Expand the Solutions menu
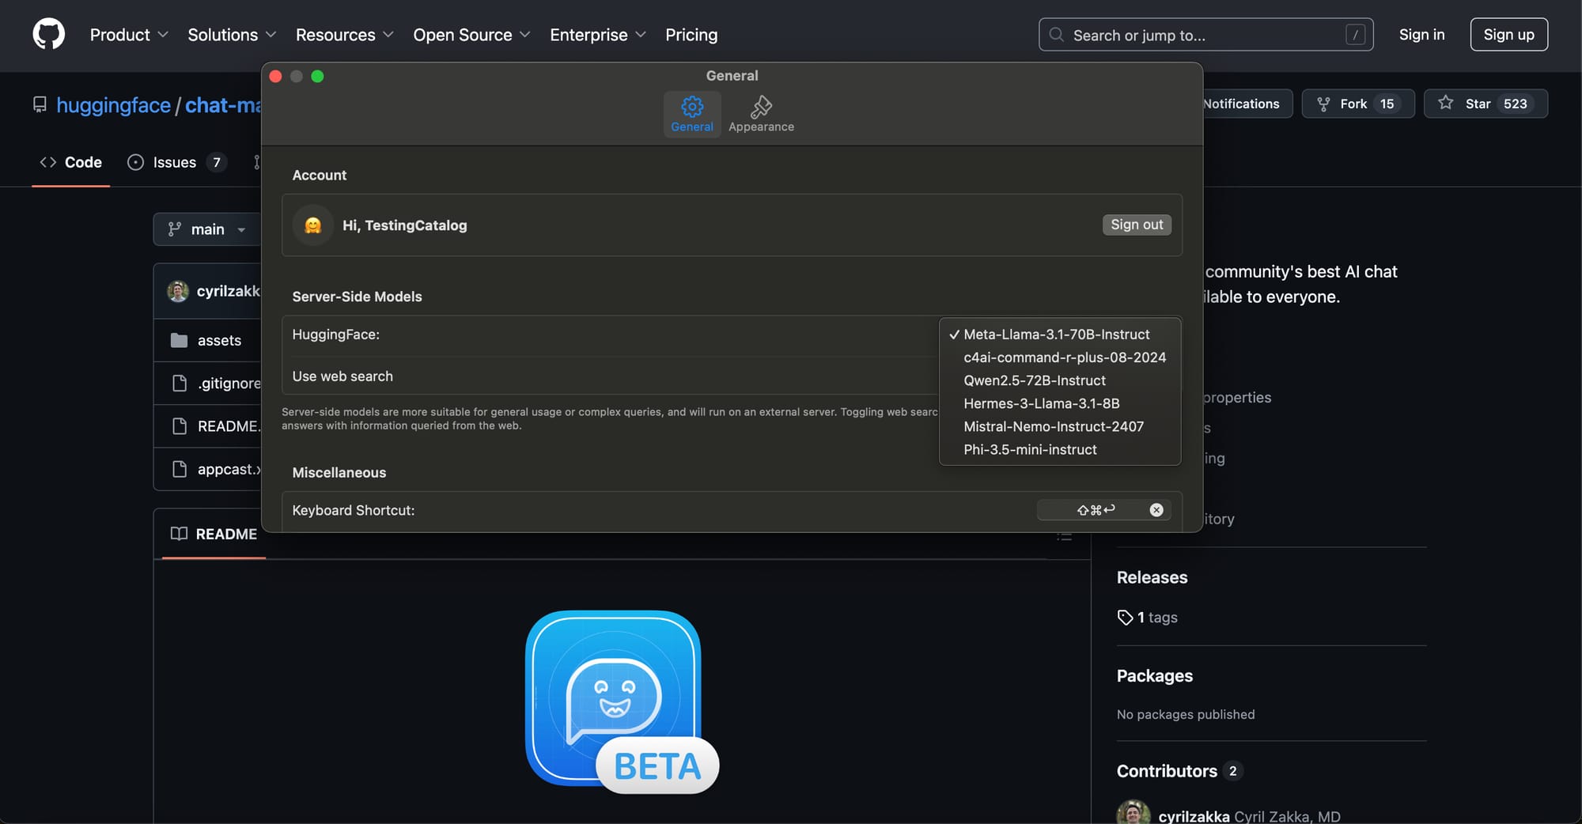This screenshot has height=824, width=1582. click(x=232, y=35)
